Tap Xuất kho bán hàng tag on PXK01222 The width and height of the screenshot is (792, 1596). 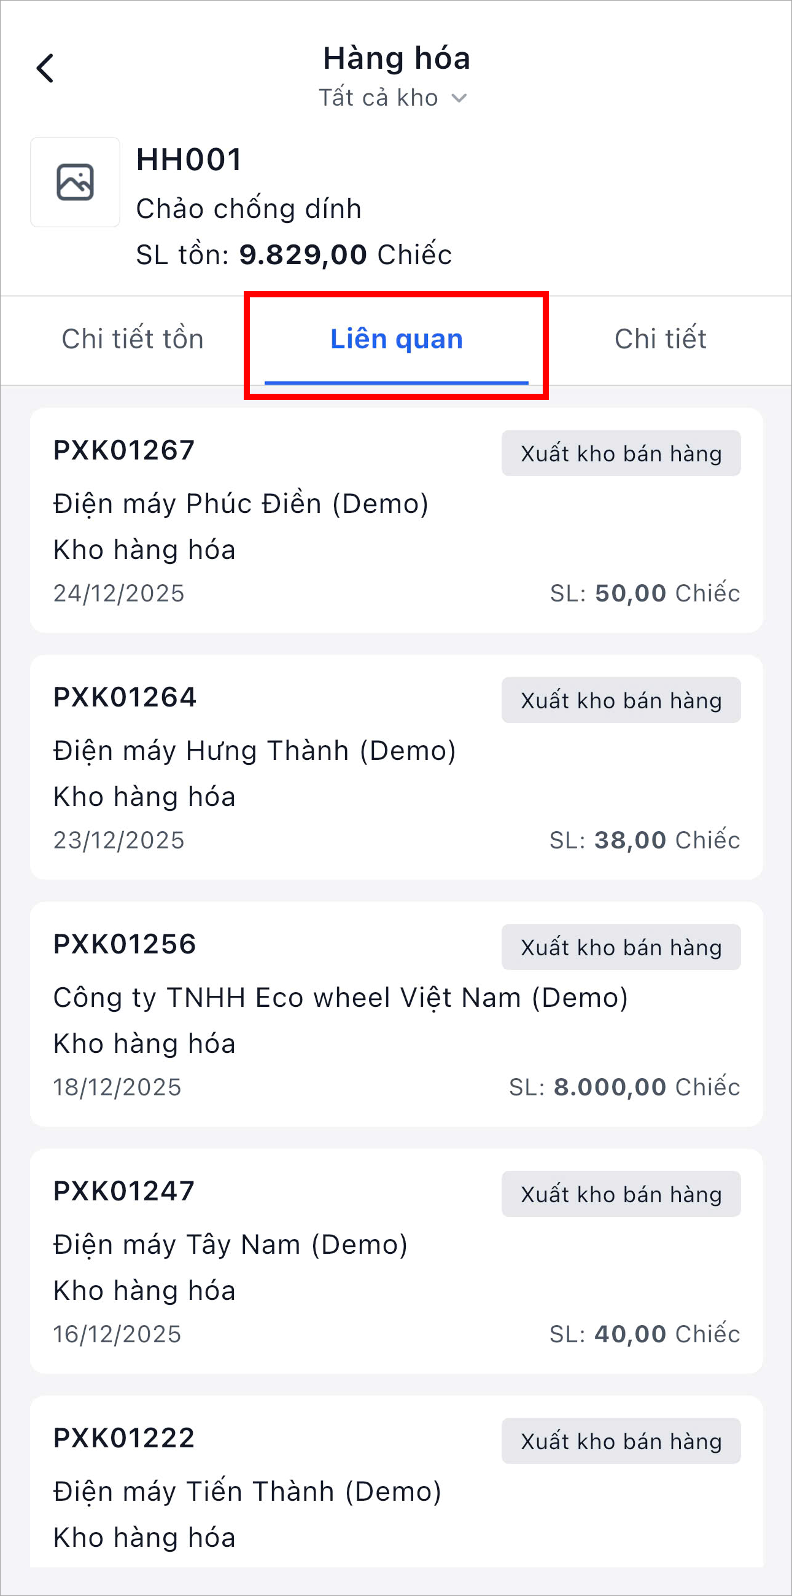[621, 1441]
